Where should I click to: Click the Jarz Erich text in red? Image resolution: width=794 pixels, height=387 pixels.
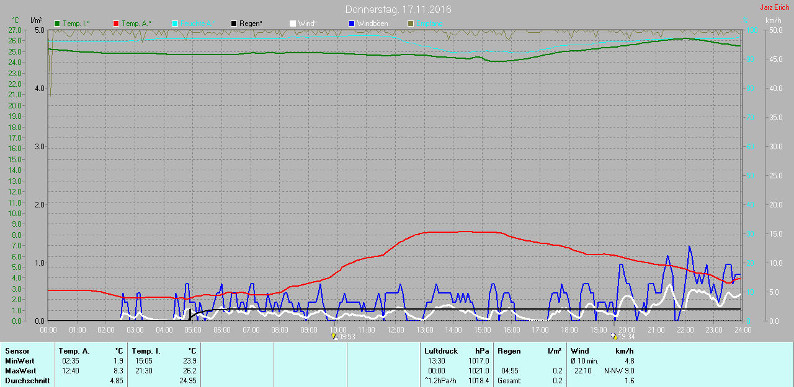774,7
